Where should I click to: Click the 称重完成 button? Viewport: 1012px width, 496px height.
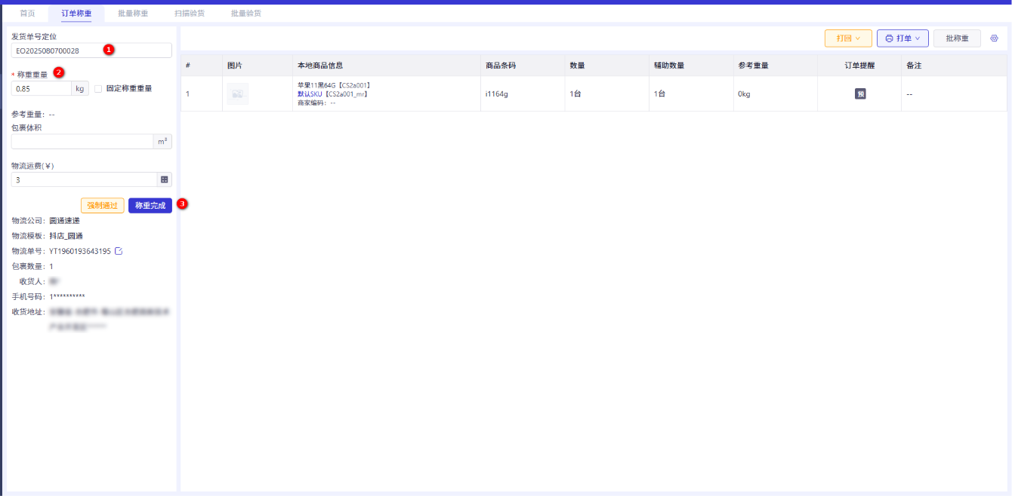click(x=150, y=205)
